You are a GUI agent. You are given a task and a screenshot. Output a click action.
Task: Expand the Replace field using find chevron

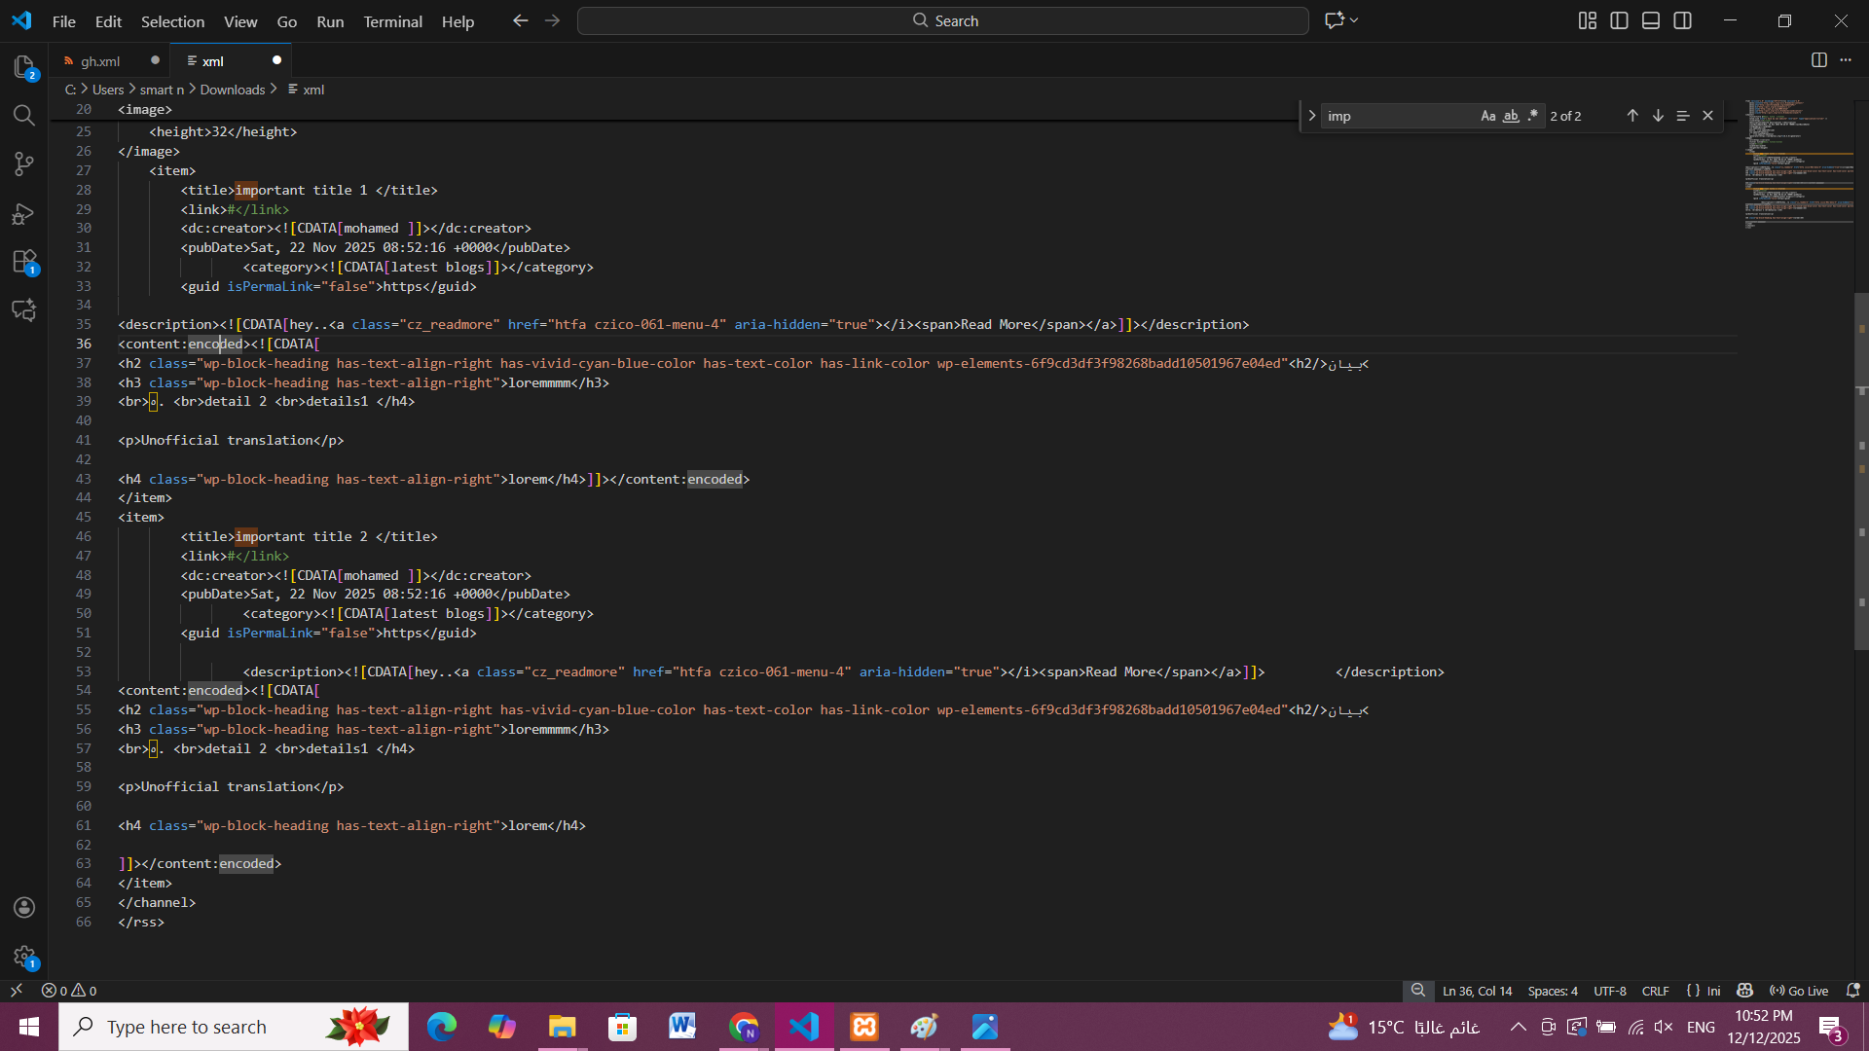(1311, 116)
